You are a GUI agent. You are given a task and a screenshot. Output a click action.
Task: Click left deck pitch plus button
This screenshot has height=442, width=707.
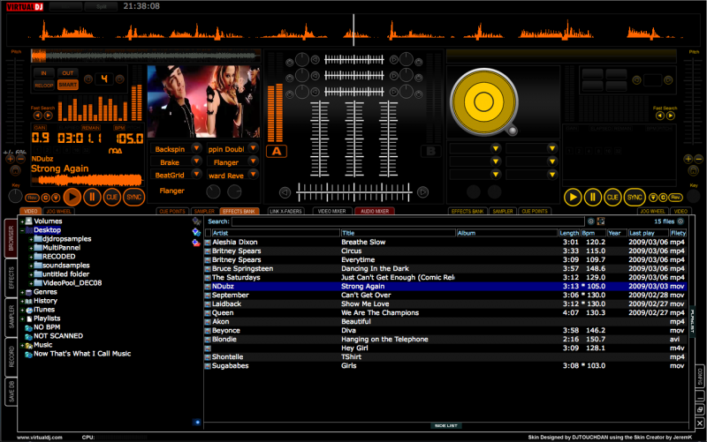10,159
